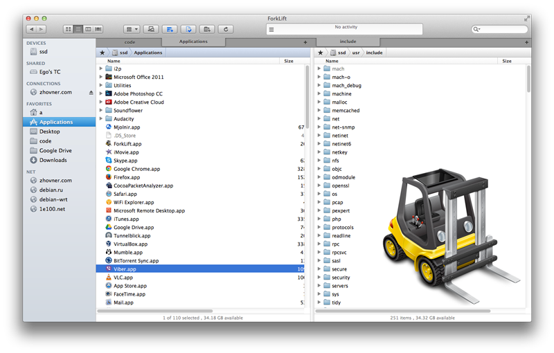Select Tunnelblick.app in the list
This screenshot has height=353, width=554.
(x=200, y=235)
